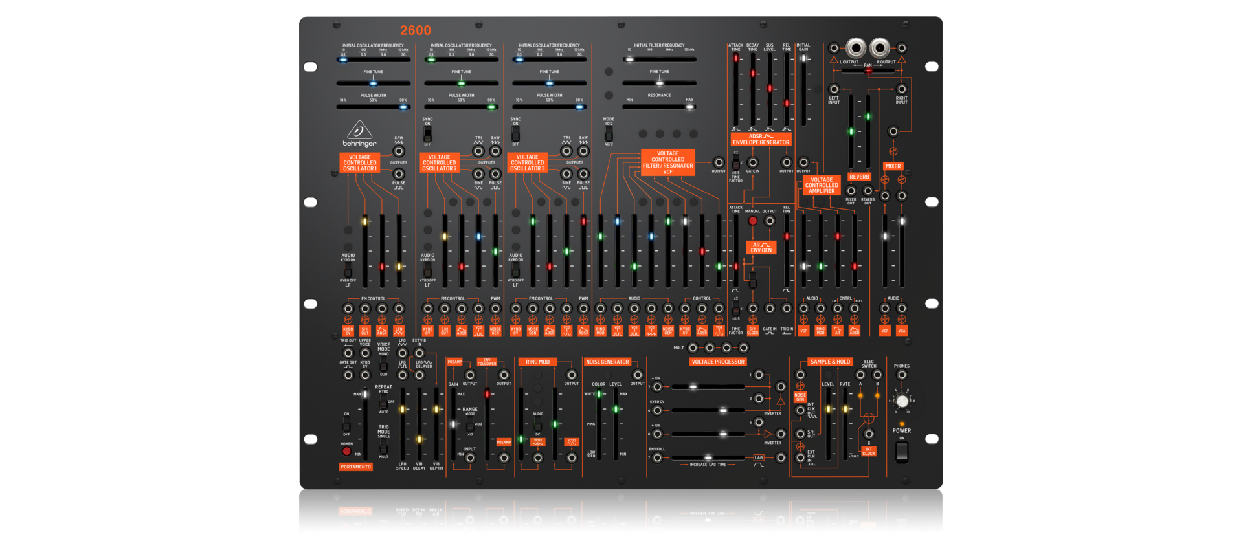Click the UPPER VOICE jack
This screenshot has height=550, width=1243.
click(365, 353)
